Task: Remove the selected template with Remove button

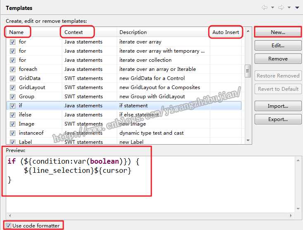Action: pyautogui.click(x=278, y=59)
